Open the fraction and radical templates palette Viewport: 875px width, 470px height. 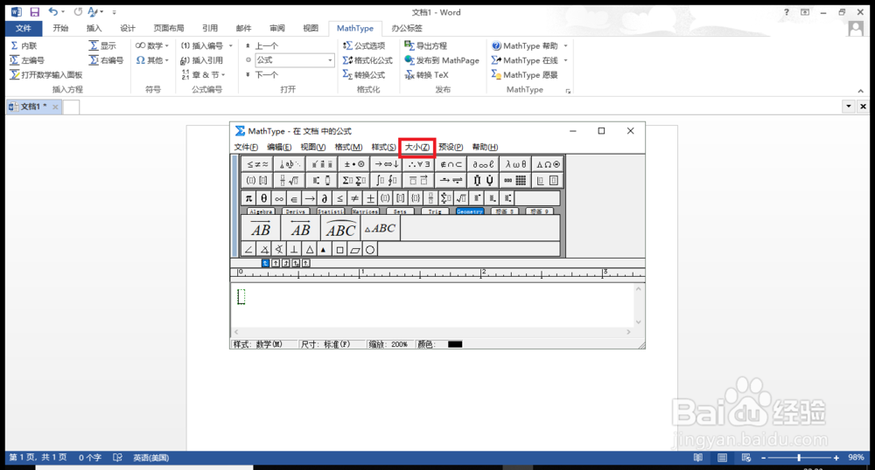tap(290, 181)
